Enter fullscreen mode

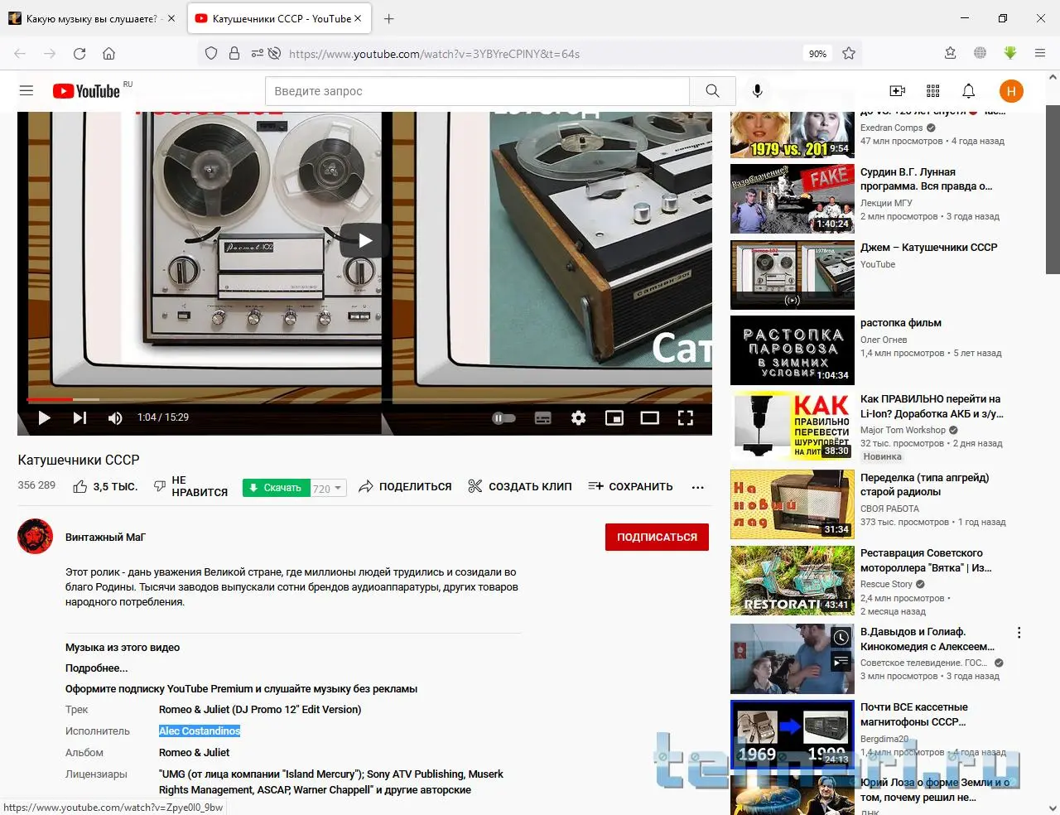coord(686,418)
